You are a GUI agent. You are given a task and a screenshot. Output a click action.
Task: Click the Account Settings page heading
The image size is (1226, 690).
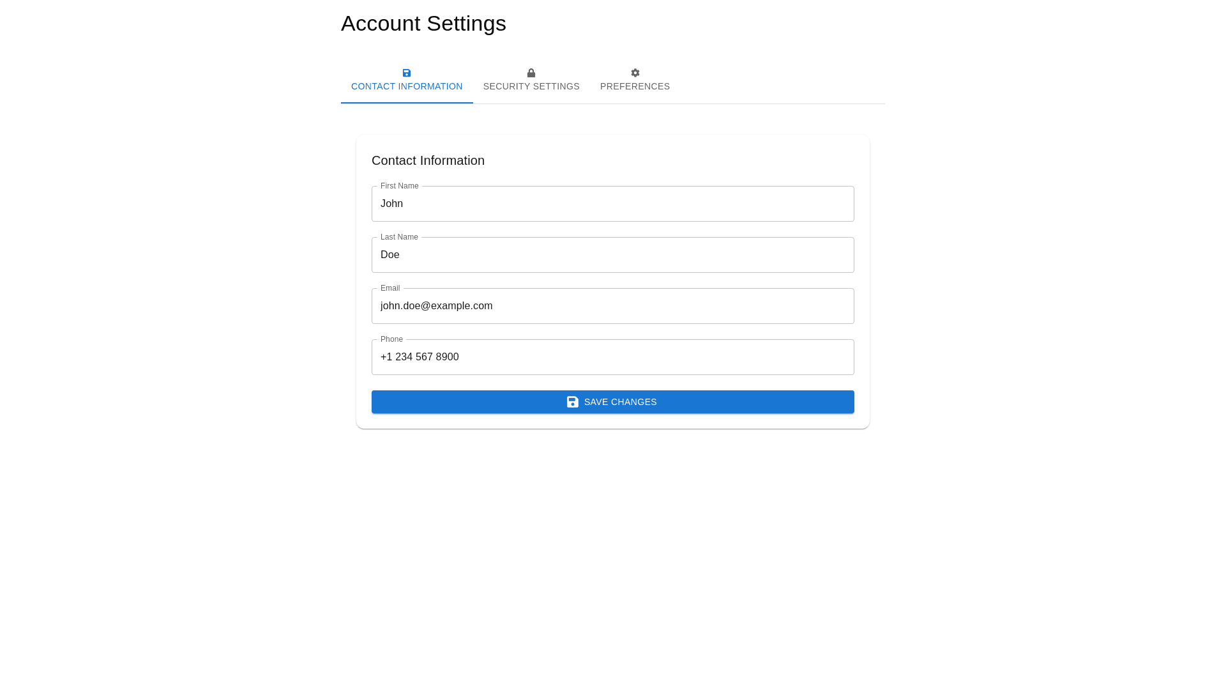click(423, 24)
